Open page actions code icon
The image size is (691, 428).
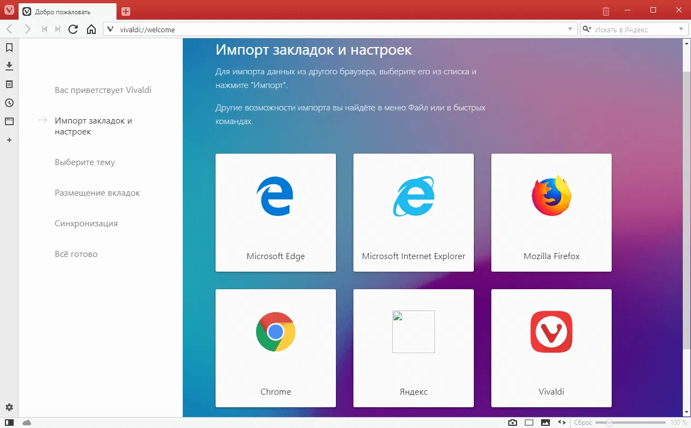[x=561, y=423]
